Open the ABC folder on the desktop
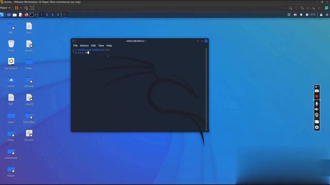Image resolution: width=330 pixels, height=185 pixels. point(11,29)
